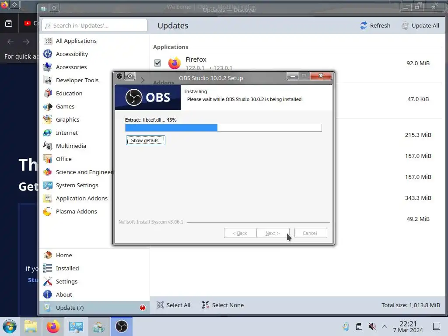Open the Office category icon

pos(48,159)
